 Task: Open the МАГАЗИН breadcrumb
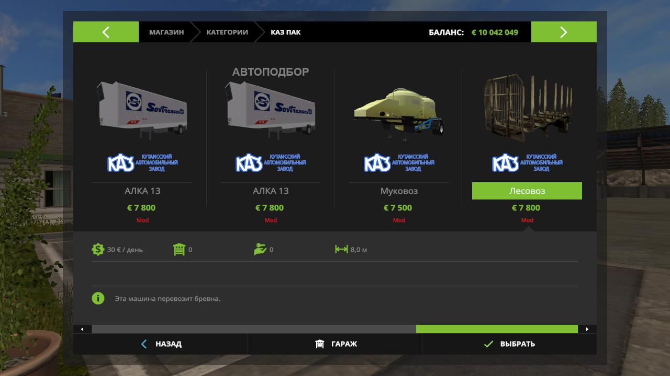[166, 32]
